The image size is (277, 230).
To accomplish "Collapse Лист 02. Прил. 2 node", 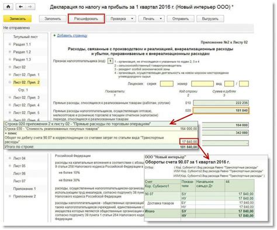I will [9, 82].
